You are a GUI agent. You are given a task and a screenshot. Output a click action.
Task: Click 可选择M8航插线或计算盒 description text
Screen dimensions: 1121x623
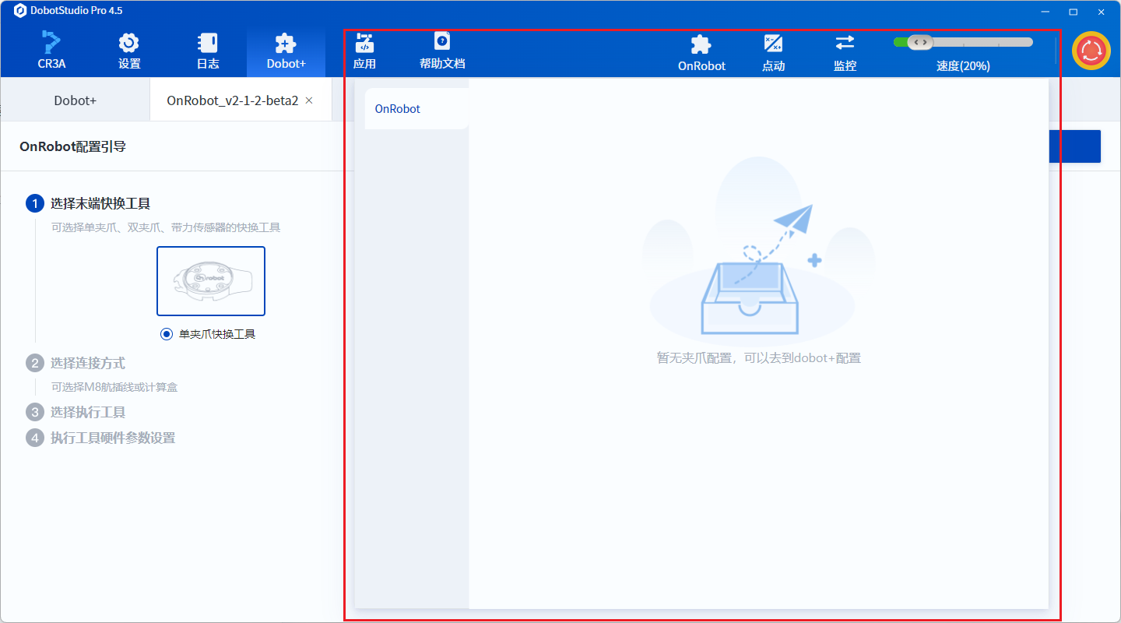(x=114, y=387)
